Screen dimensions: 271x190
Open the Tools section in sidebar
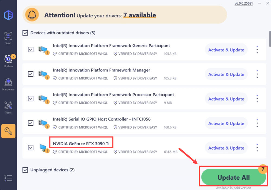pos(8,107)
